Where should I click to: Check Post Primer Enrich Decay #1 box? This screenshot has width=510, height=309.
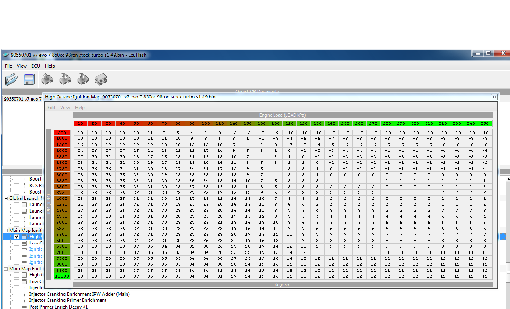(16, 307)
